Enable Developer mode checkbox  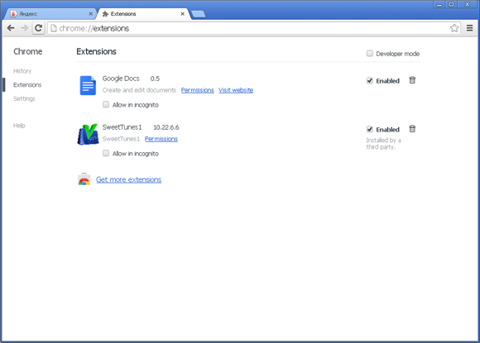(370, 54)
